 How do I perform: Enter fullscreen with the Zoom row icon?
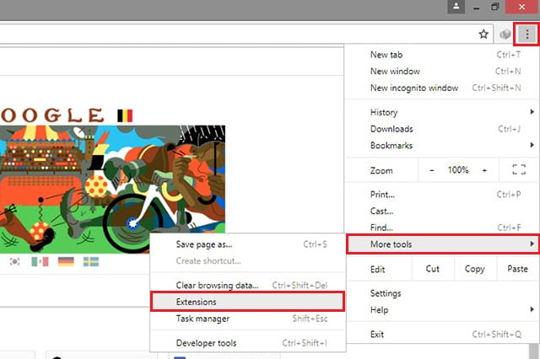click(519, 169)
